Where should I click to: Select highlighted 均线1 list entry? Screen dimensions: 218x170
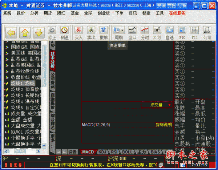(23, 84)
